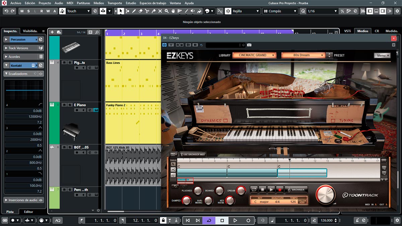The height and width of the screenshot is (226, 402).
Task: Click the large master volume knob
Action: pos(325,195)
